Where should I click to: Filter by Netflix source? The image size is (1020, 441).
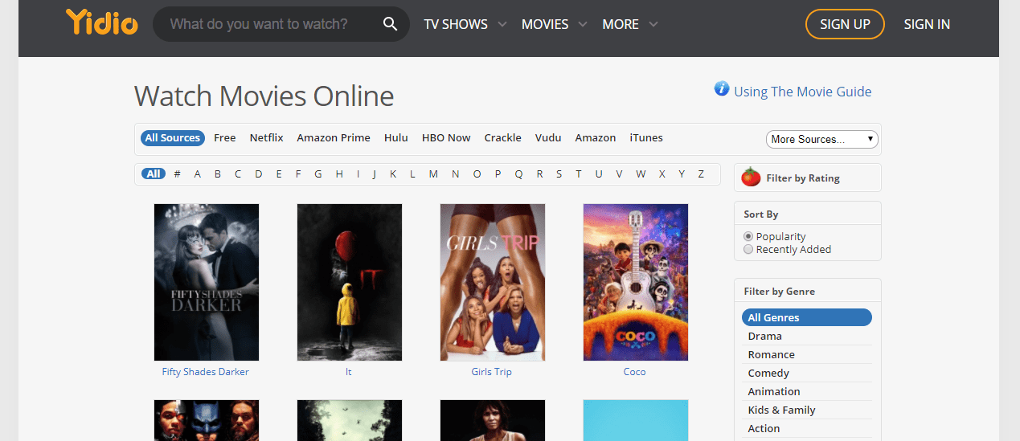pos(267,138)
